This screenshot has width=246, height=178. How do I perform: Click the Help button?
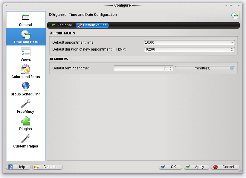tap(18, 167)
